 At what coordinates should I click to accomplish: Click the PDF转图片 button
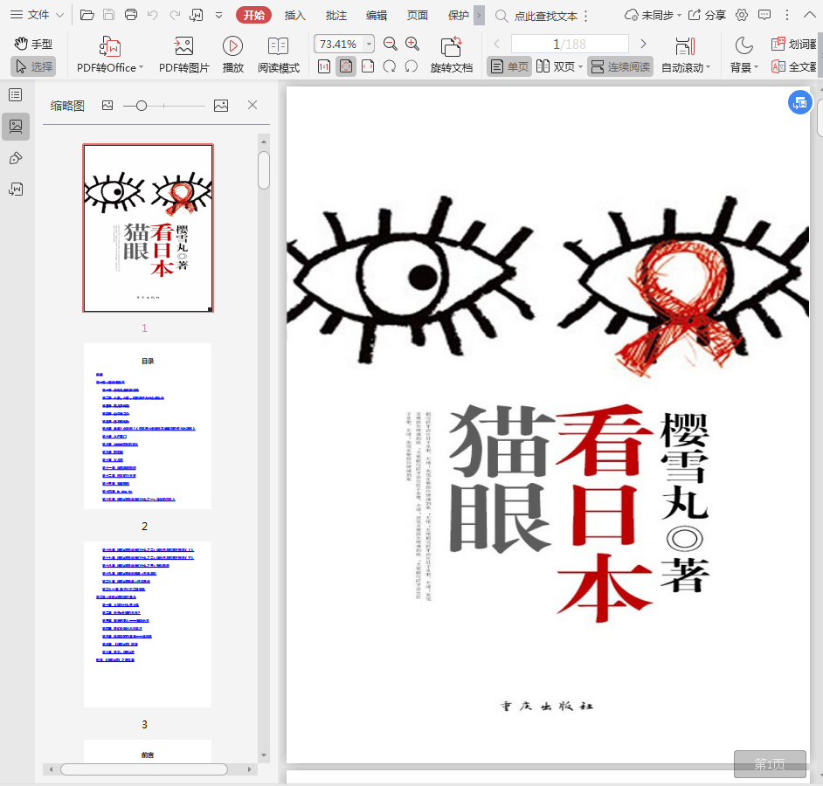[x=183, y=54]
